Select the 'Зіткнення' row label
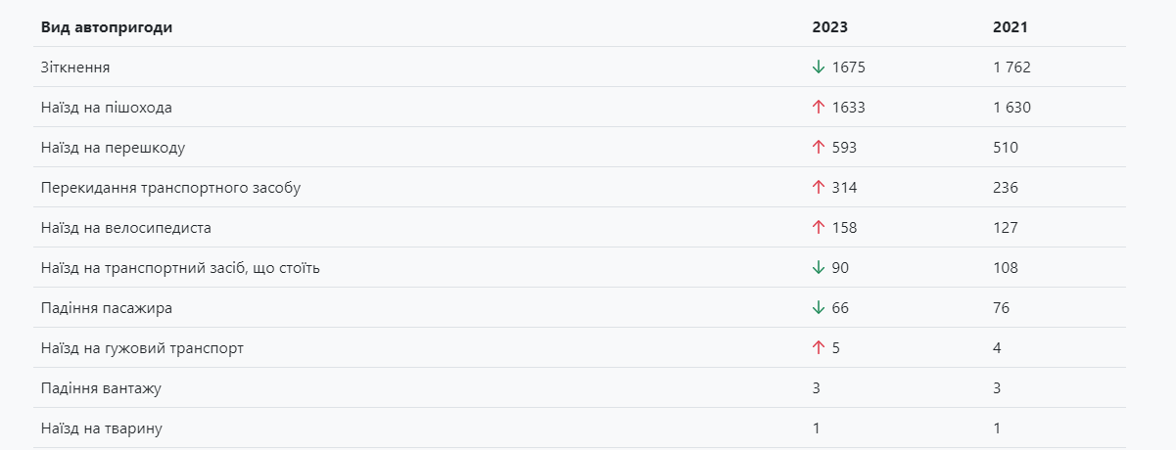This screenshot has height=450, width=1176. pos(75,67)
